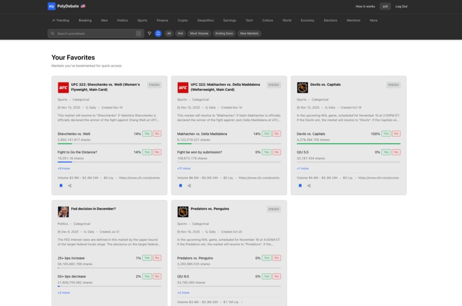Open Elections category

330,20
